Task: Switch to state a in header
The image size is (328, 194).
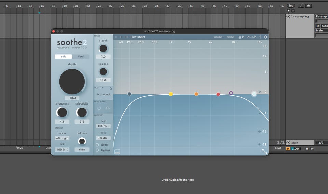Action: point(240,37)
